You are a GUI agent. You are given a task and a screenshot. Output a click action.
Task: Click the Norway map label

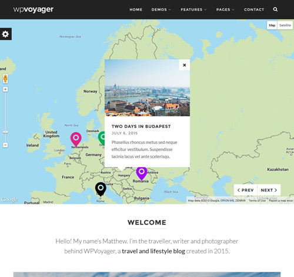click(90, 92)
